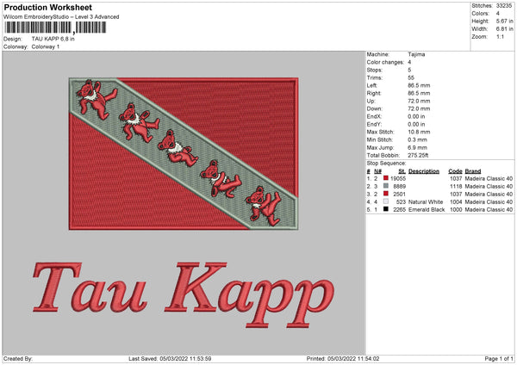
Task: Click the red swatch in stop sequence row 1
Action: coord(386,178)
